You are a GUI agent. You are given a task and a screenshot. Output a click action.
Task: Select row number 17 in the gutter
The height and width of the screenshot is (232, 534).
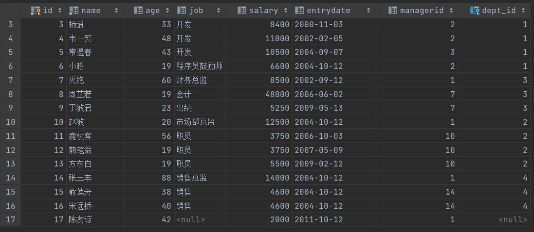click(x=11, y=219)
